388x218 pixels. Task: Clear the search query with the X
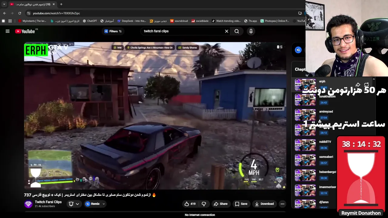pos(226,31)
